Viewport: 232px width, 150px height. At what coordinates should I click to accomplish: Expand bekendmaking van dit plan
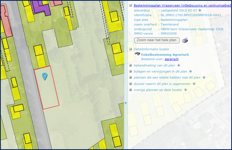point(130,65)
